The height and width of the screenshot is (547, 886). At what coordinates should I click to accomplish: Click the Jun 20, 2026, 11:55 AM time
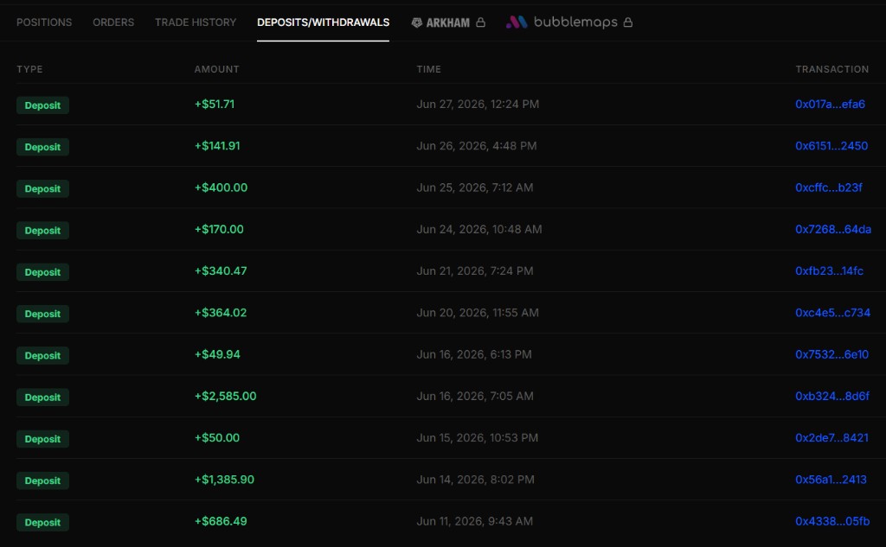pos(478,313)
